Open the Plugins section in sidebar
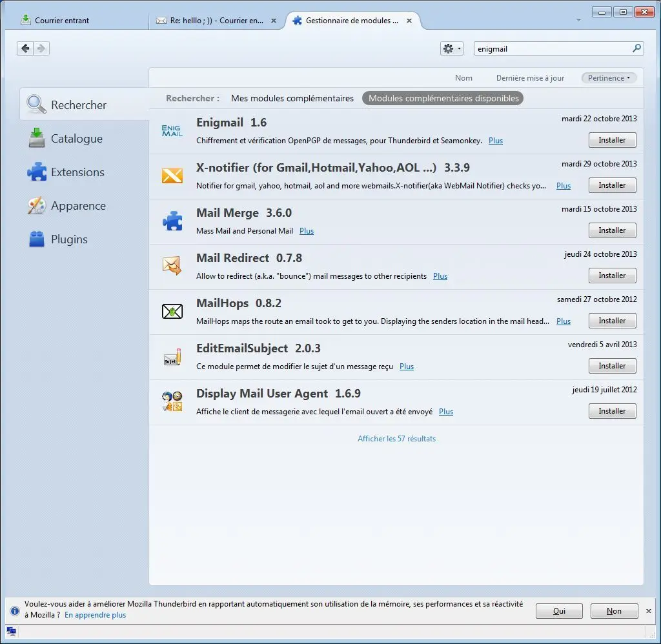The width and height of the screenshot is (661, 644). click(85, 239)
